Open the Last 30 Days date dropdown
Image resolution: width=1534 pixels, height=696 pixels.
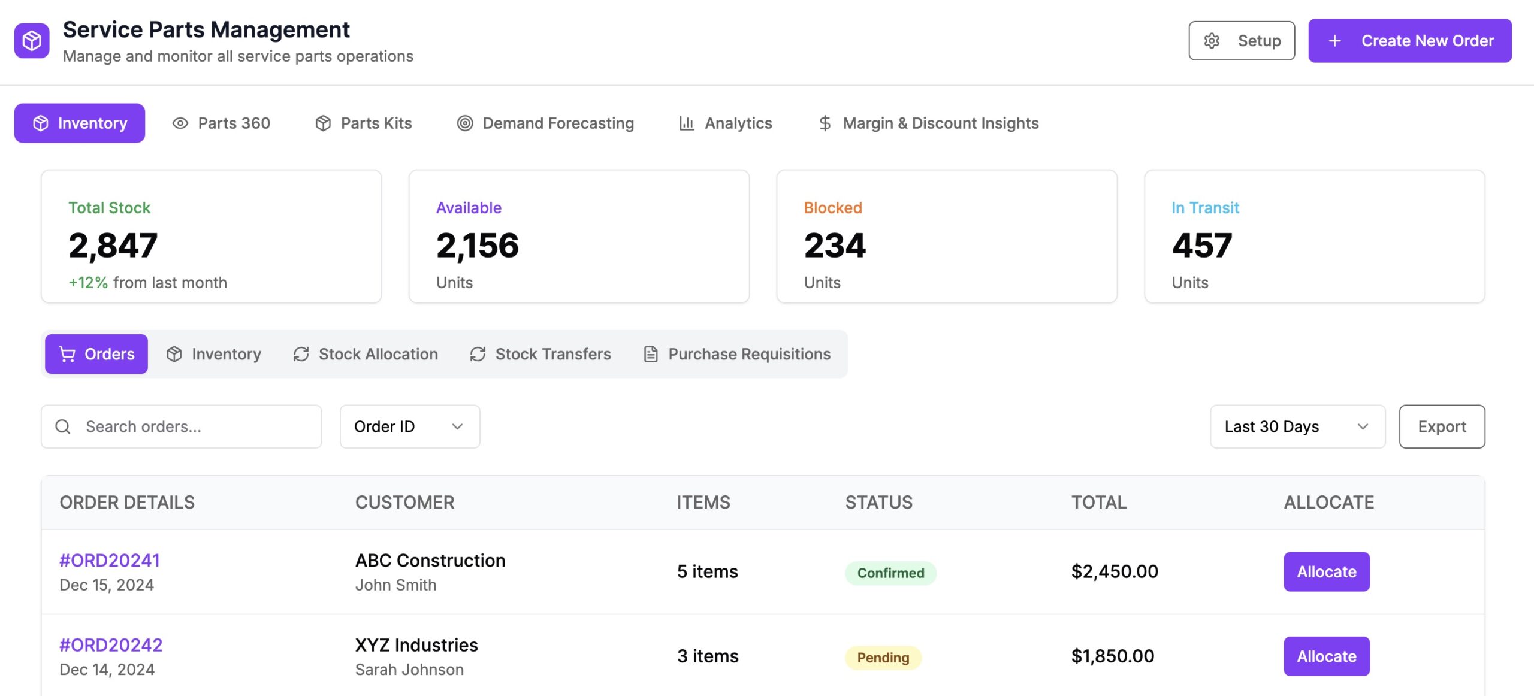(x=1298, y=426)
